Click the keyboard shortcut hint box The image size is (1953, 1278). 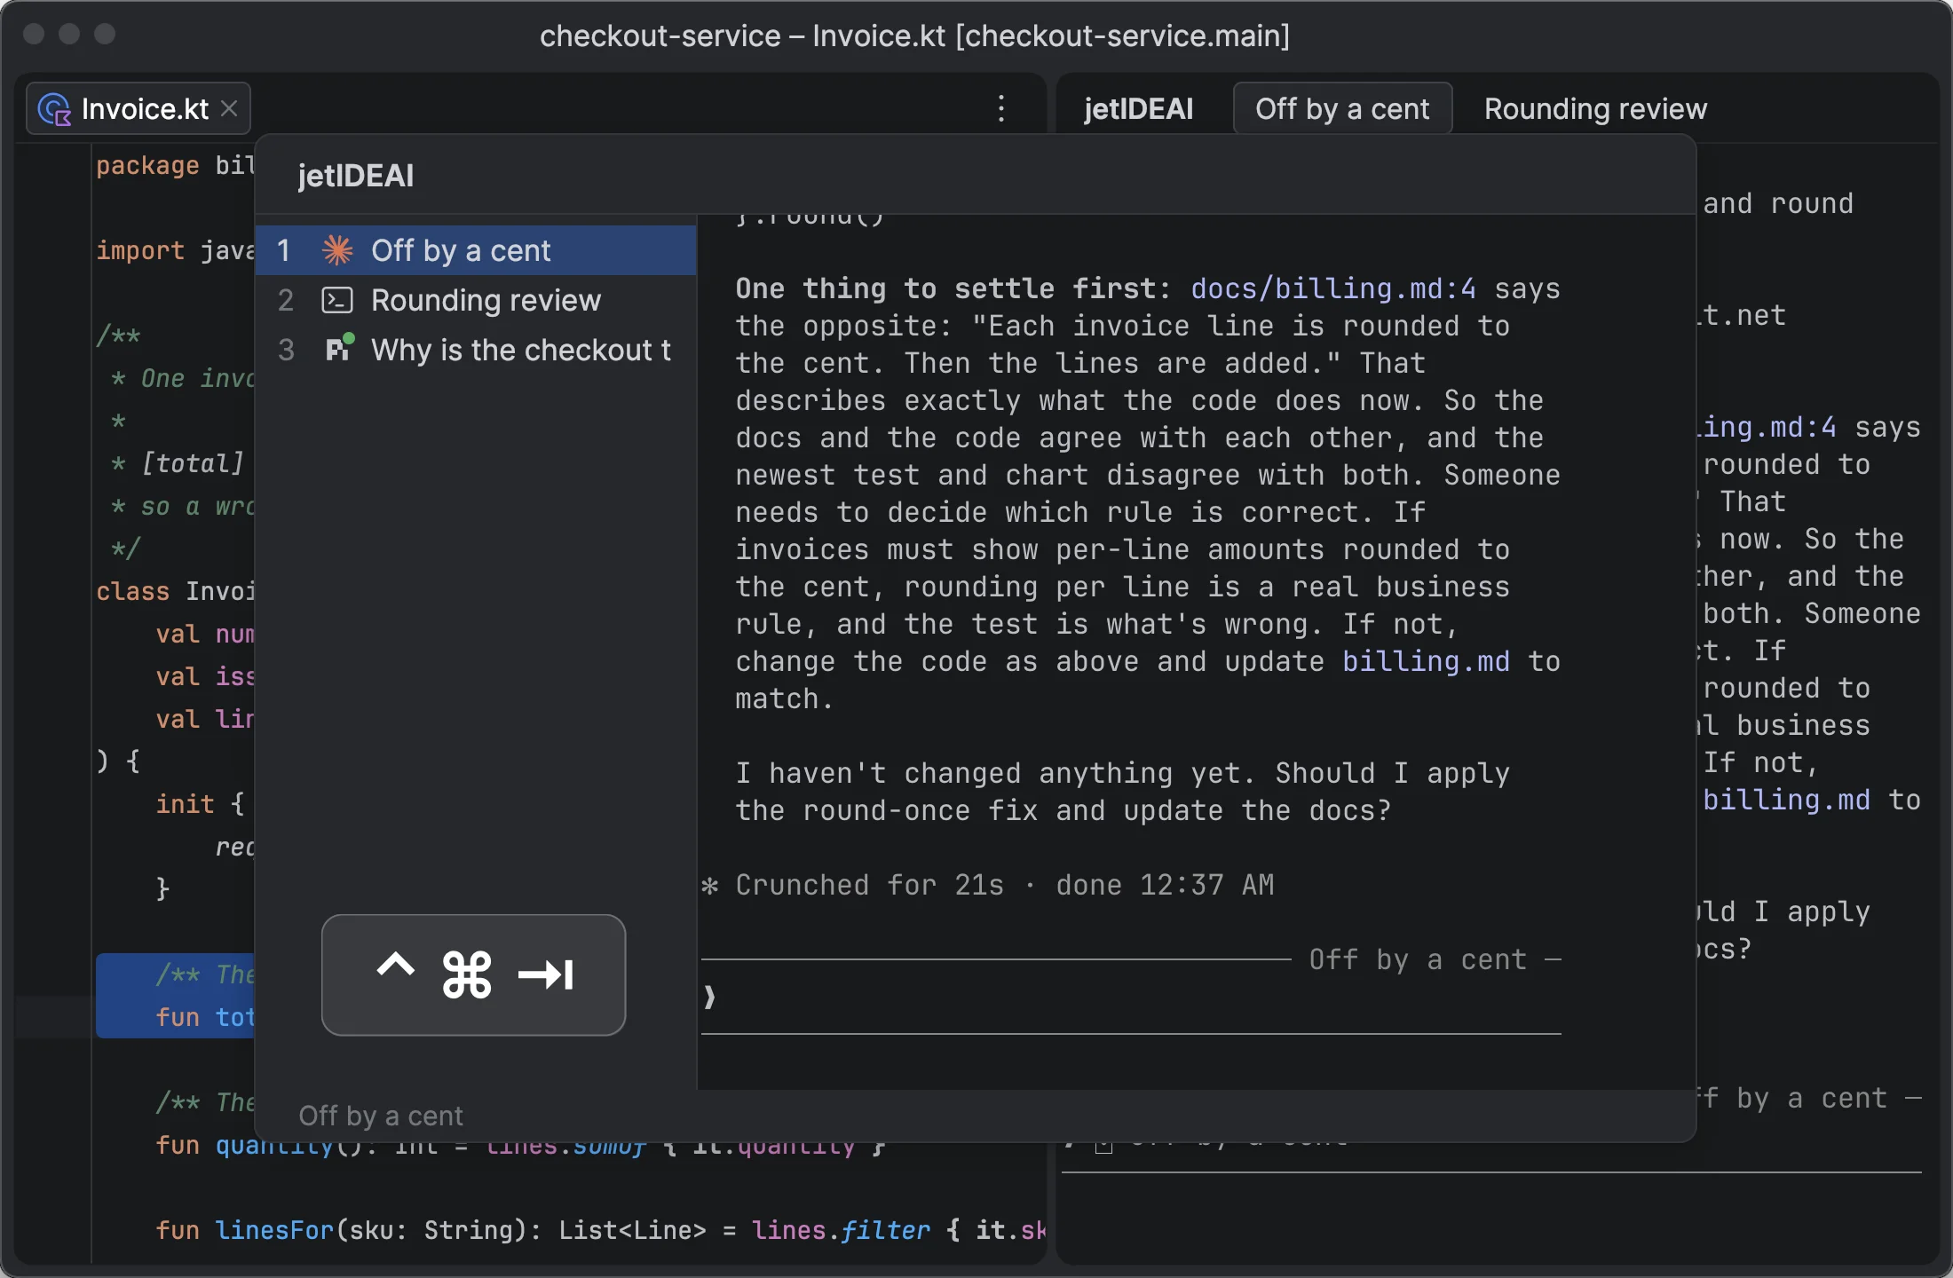click(x=473, y=974)
